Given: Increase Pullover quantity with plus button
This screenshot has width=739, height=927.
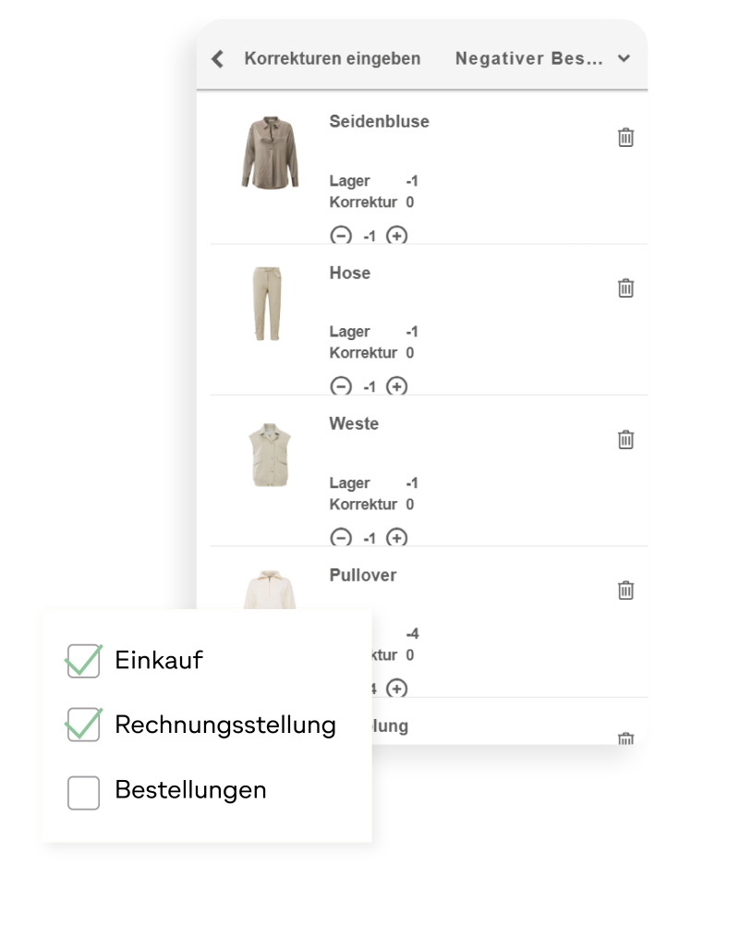Looking at the screenshot, I should tap(396, 688).
